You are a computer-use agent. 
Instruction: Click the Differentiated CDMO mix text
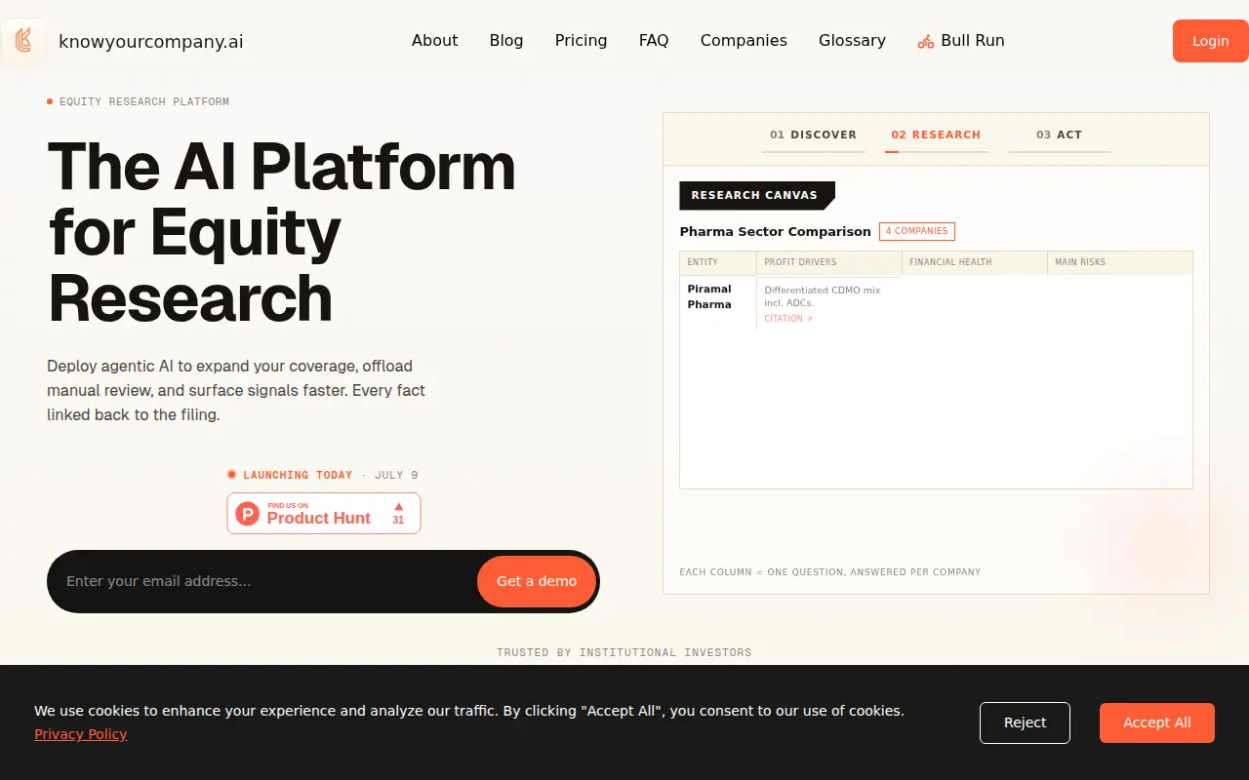coord(823,296)
